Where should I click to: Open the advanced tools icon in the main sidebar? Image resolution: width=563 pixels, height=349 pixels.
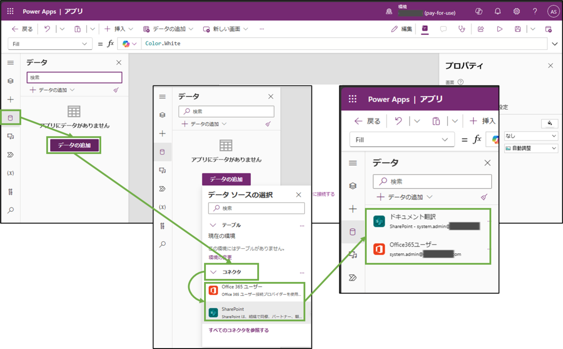point(10,191)
